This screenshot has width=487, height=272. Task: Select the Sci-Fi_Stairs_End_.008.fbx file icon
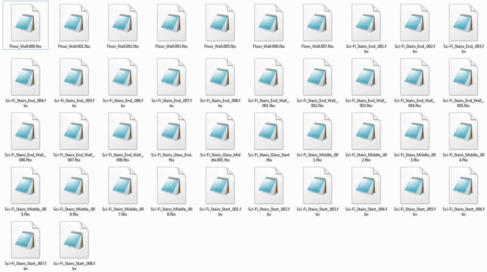click(x=220, y=77)
